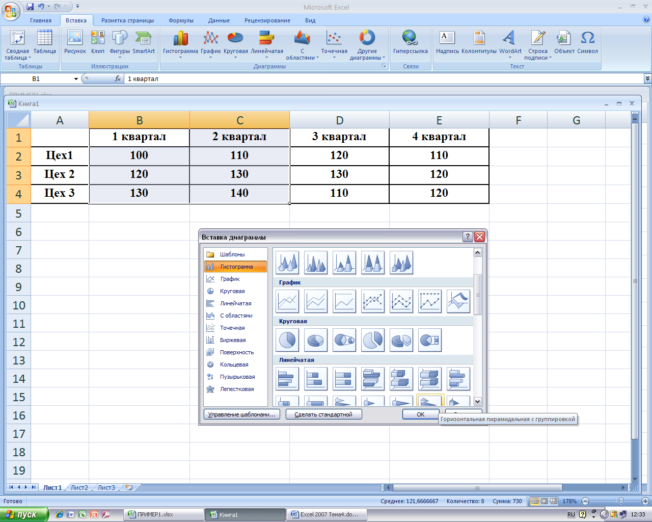The height and width of the screenshot is (522, 652).
Task: Confirm the chart dialog with OK
Action: 421,414
